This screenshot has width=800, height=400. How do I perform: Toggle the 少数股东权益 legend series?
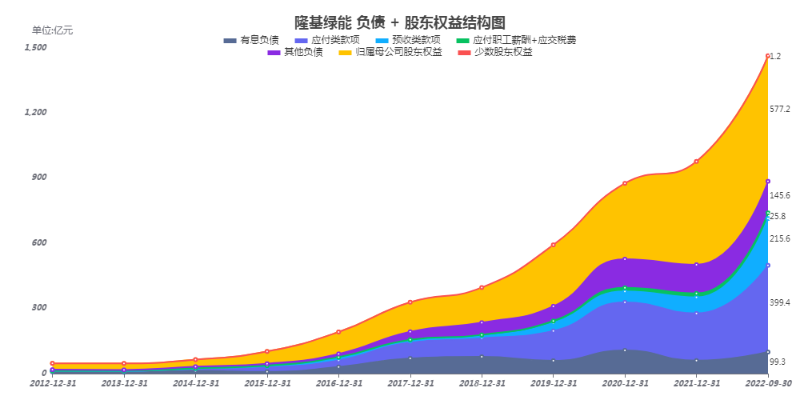tap(495, 53)
